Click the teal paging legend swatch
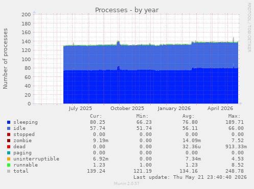This screenshot has height=189, width=254. click(x=9, y=153)
